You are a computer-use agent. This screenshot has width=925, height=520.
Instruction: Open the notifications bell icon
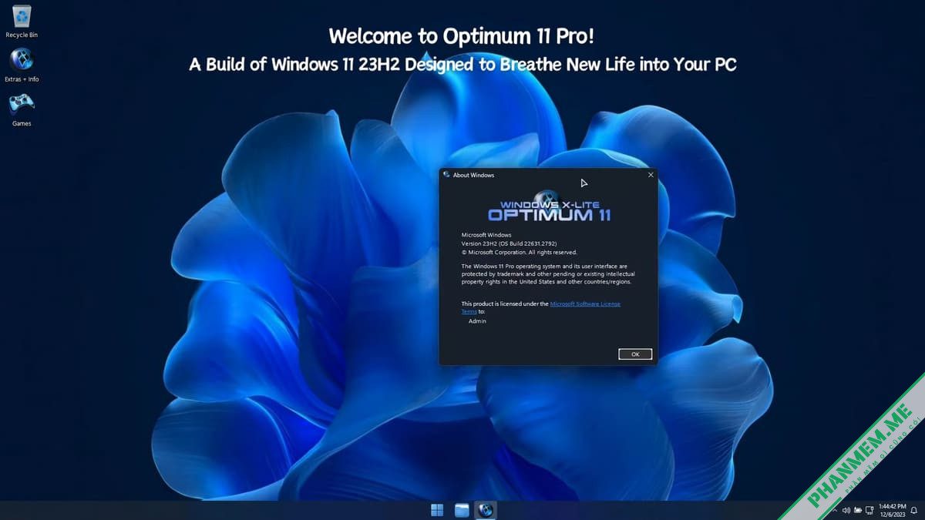click(914, 510)
